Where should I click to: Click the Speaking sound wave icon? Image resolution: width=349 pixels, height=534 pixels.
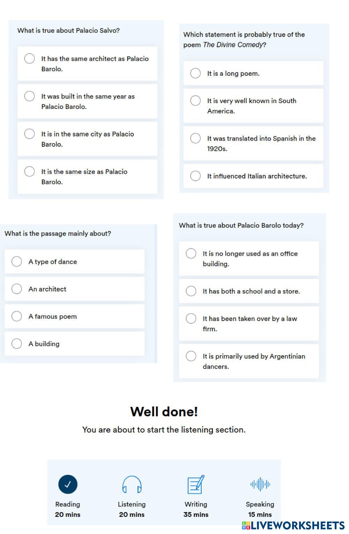coord(260,484)
